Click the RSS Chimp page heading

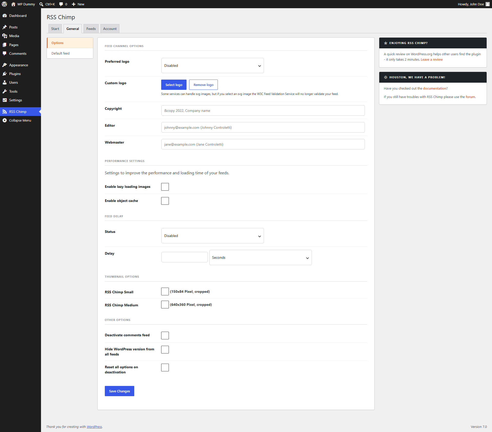[61, 17]
